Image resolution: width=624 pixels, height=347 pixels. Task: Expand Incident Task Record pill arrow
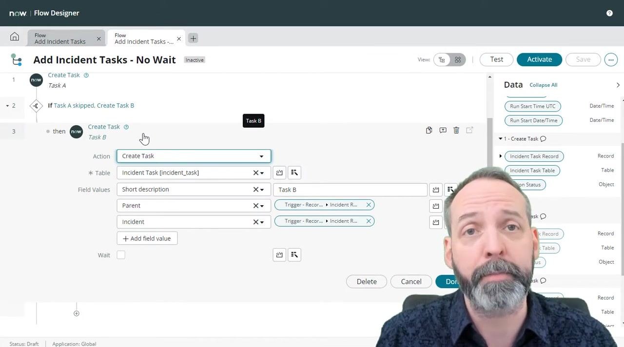[x=501, y=156]
